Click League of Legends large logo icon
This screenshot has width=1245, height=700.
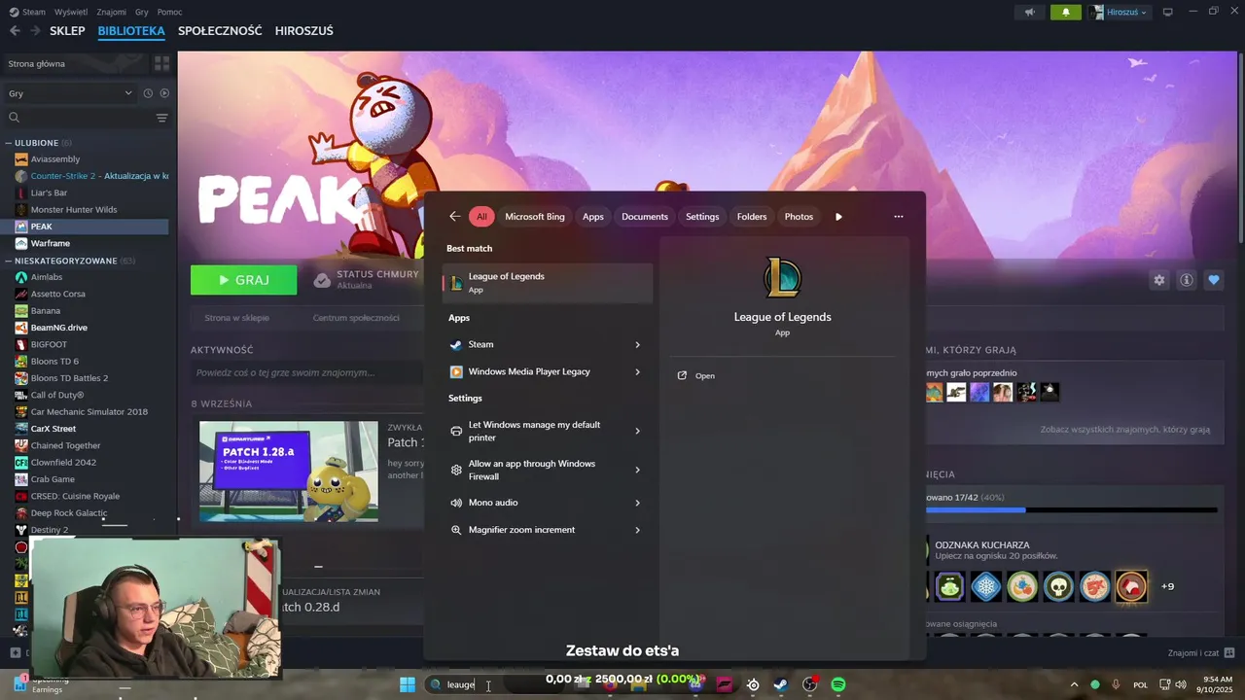pos(782,279)
